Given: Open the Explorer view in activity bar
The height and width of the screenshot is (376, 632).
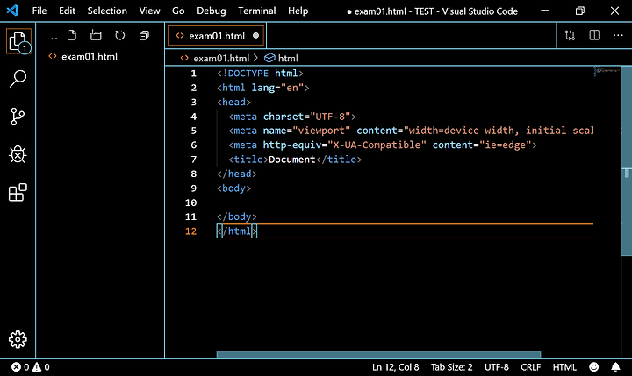Looking at the screenshot, I should tap(18, 41).
